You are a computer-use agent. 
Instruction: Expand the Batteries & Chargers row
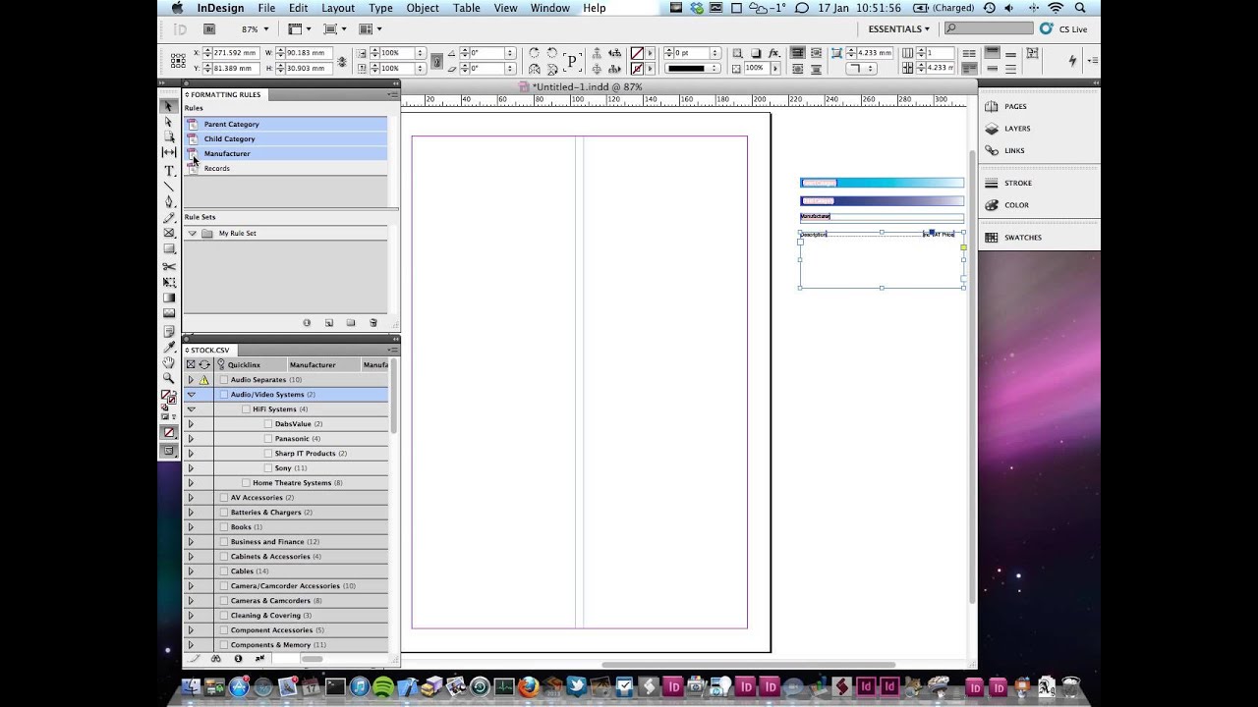click(191, 513)
